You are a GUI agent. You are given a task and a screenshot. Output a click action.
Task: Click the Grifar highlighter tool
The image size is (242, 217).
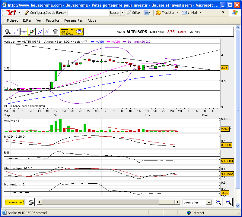(133, 13)
